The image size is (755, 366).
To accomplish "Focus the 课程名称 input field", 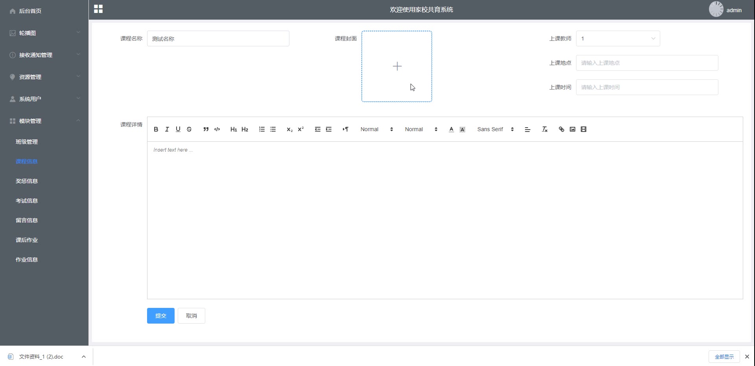I will pos(218,38).
